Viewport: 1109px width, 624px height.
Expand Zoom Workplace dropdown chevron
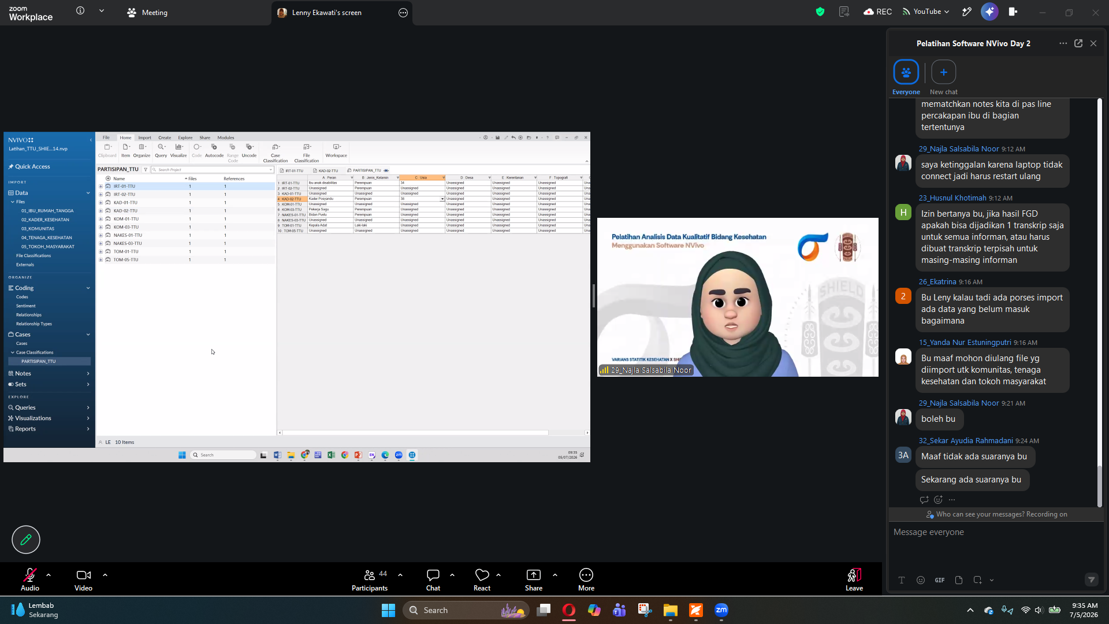click(x=102, y=10)
